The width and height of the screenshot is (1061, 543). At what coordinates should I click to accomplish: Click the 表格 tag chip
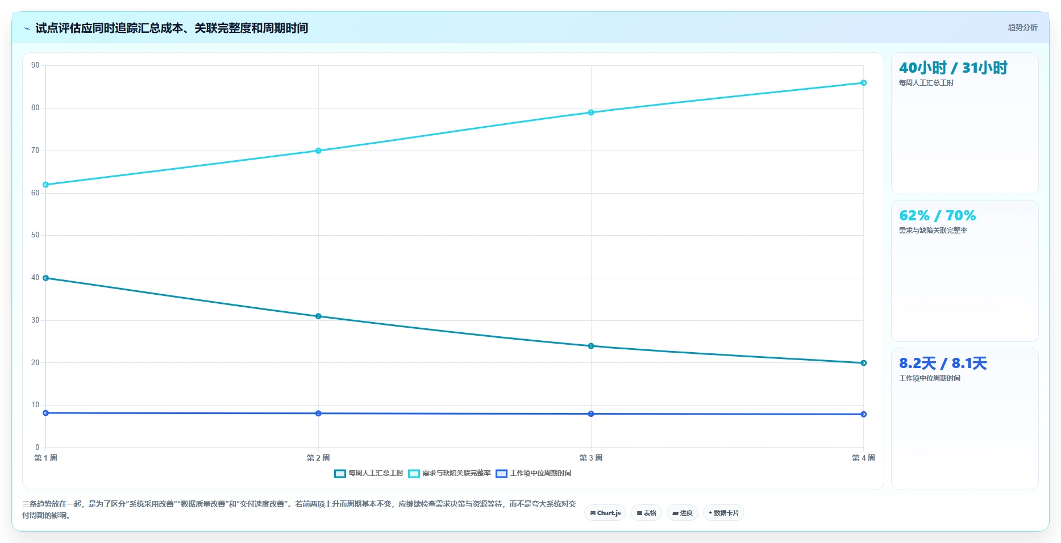tap(646, 513)
